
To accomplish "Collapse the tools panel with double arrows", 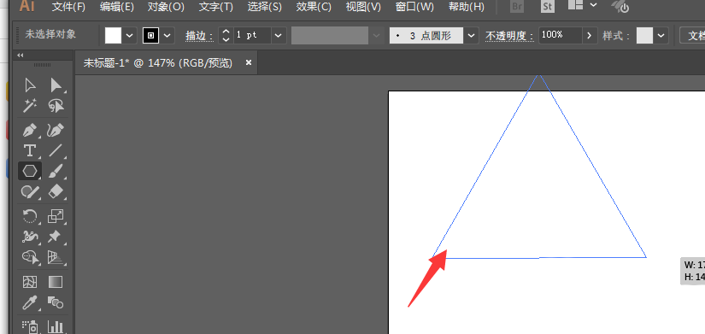I will coord(21,55).
